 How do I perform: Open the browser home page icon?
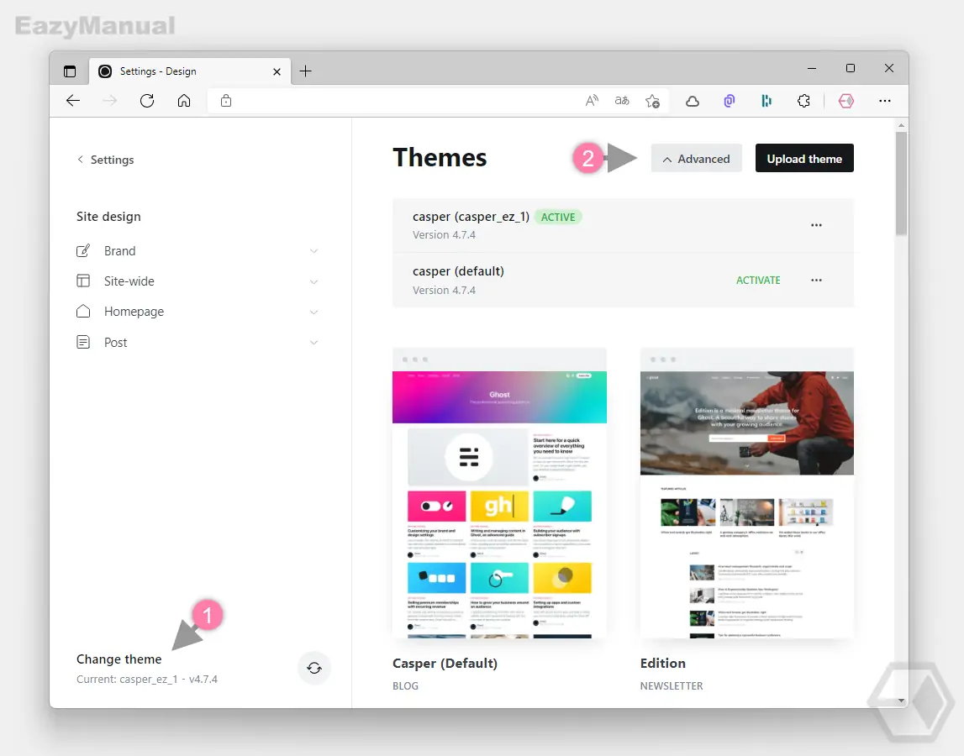(x=184, y=101)
